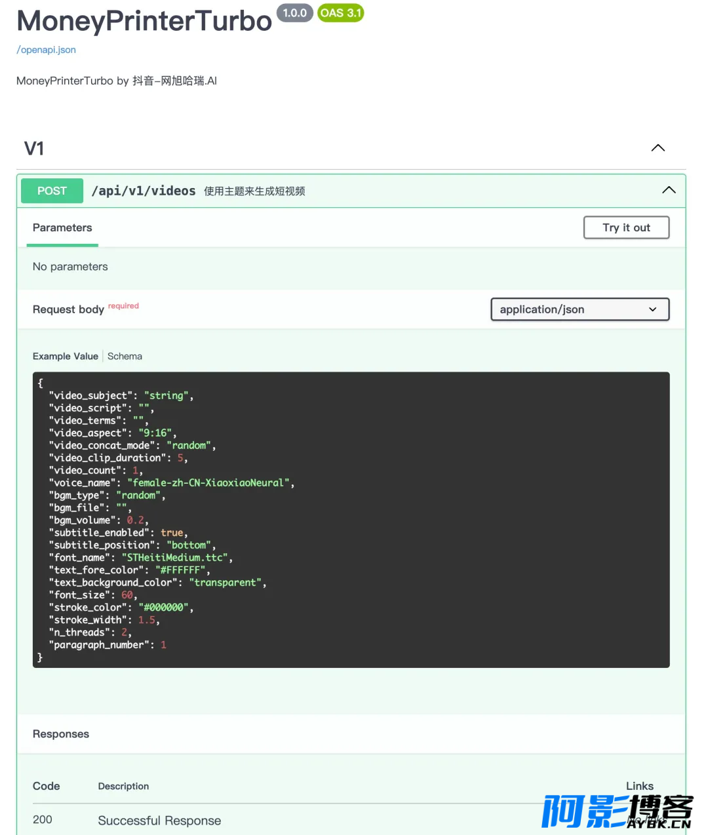Select the Parameters tab

pos(62,228)
